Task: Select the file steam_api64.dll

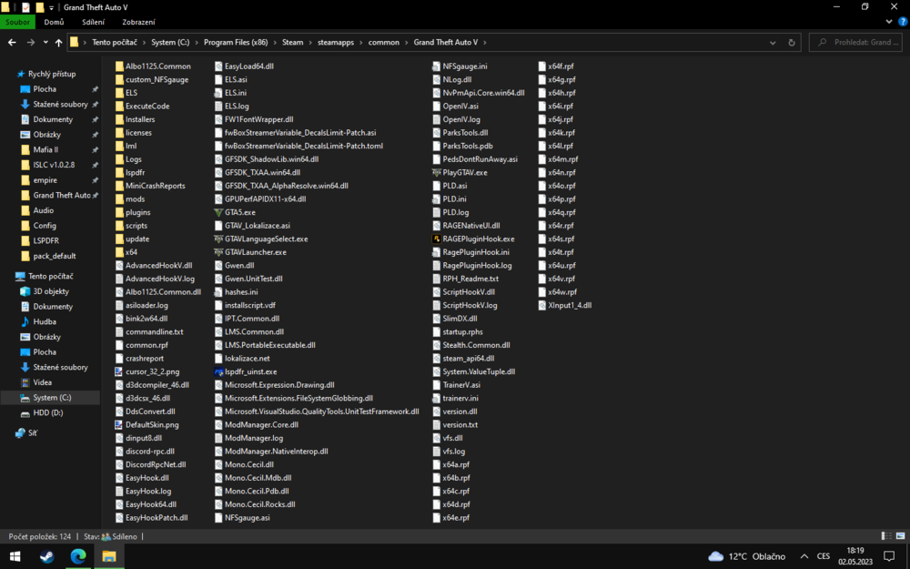Action: 469,358
